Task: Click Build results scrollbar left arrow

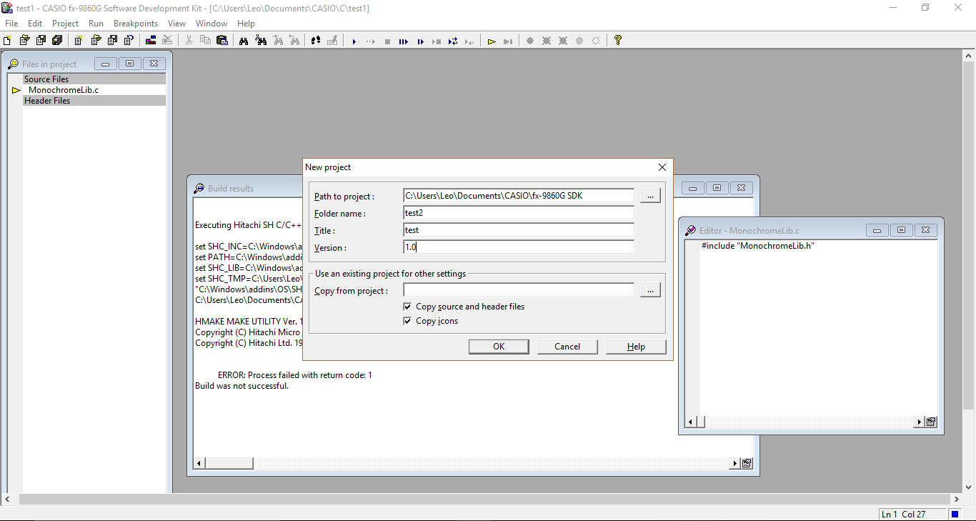Action: point(199,463)
